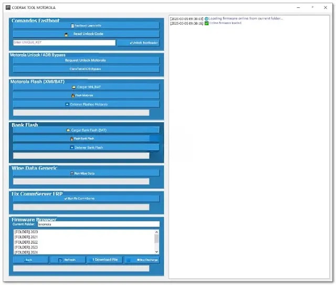The width and height of the screenshot is (336, 285).
Task: Click the Run Wipe Data button
Action: point(86,173)
